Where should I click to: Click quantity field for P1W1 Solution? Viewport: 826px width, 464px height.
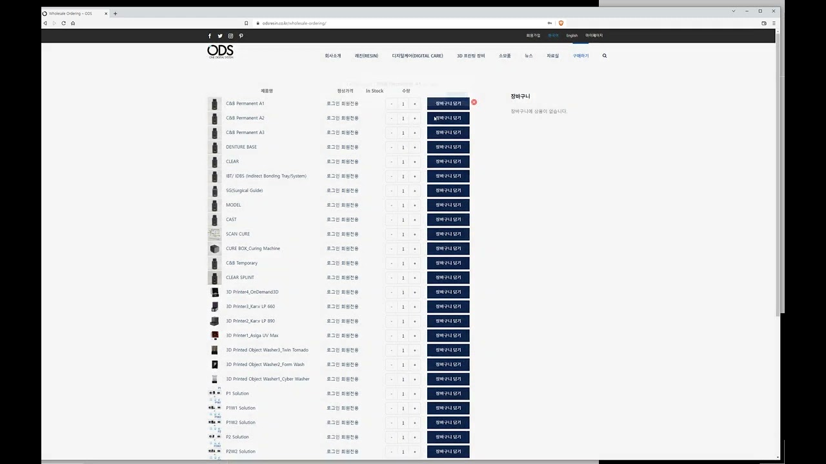click(x=403, y=408)
